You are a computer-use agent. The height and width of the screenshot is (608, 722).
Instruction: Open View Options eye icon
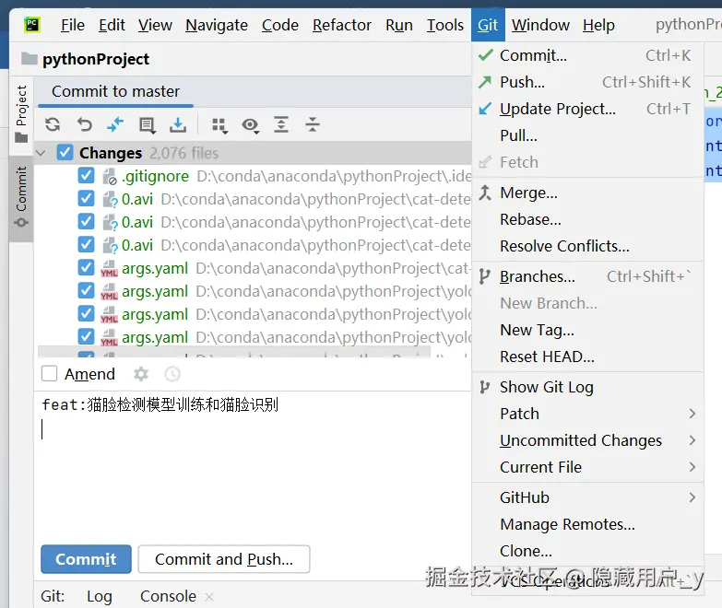(x=251, y=125)
